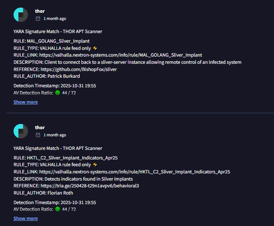Image resolution: width=274 pixels, height=226 pixels.
Task: Open thor's profile from the first comment username
Action: point(40,11)
